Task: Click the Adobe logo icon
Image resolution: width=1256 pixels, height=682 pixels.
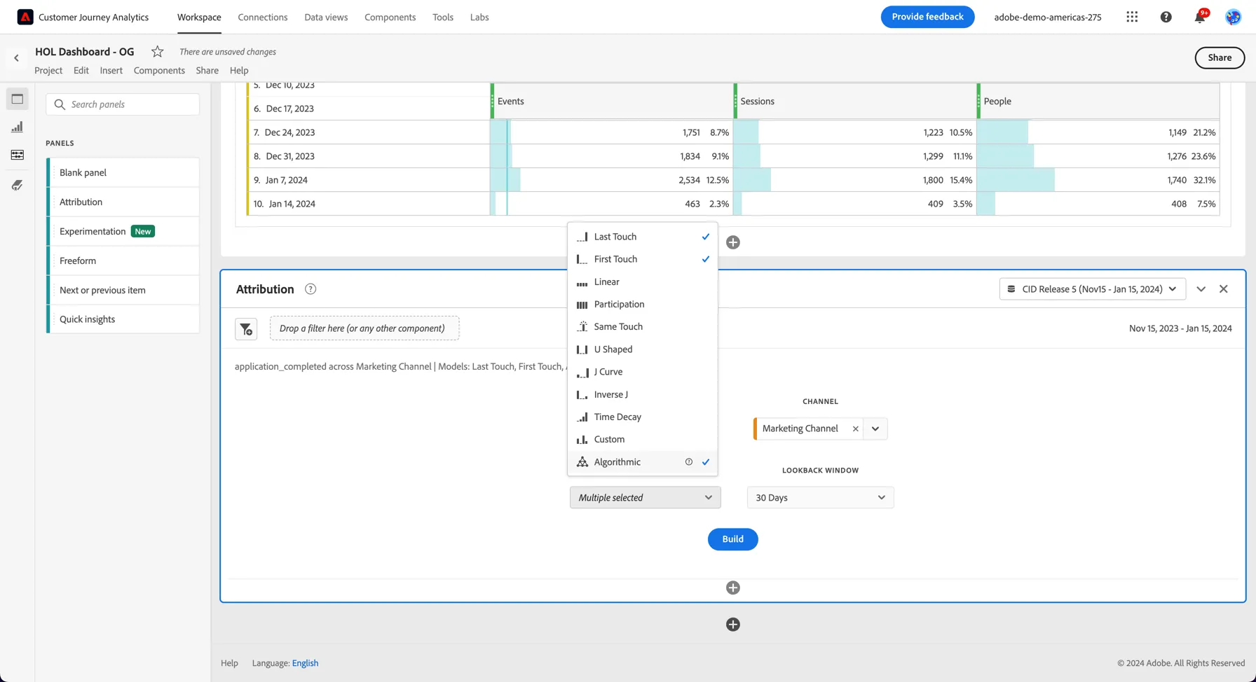Action: 25,17
